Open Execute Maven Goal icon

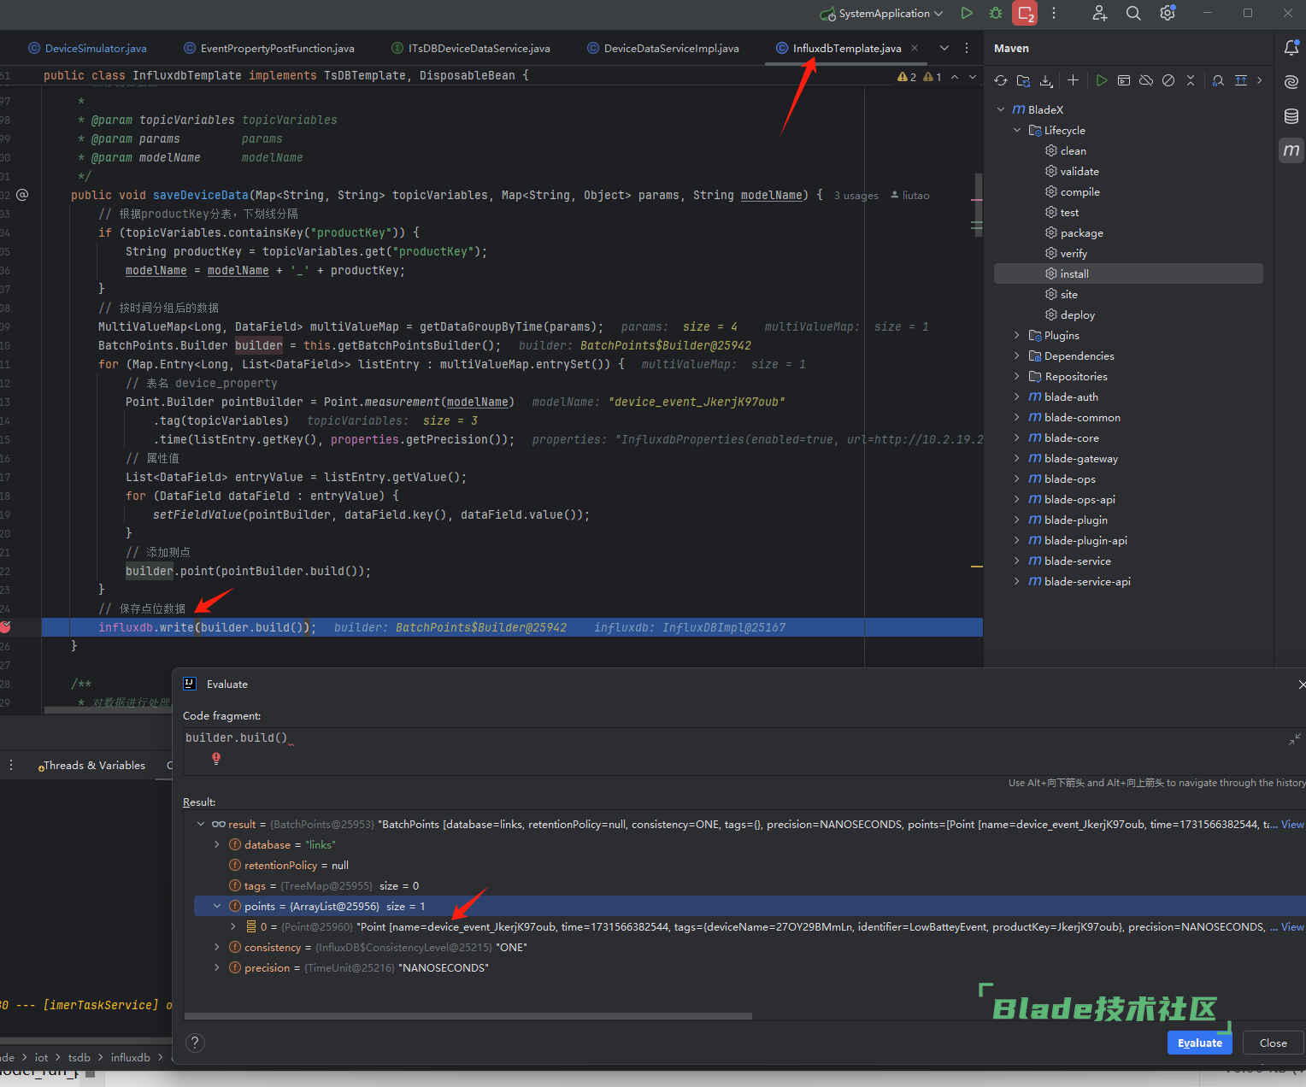coord(1124,80)
